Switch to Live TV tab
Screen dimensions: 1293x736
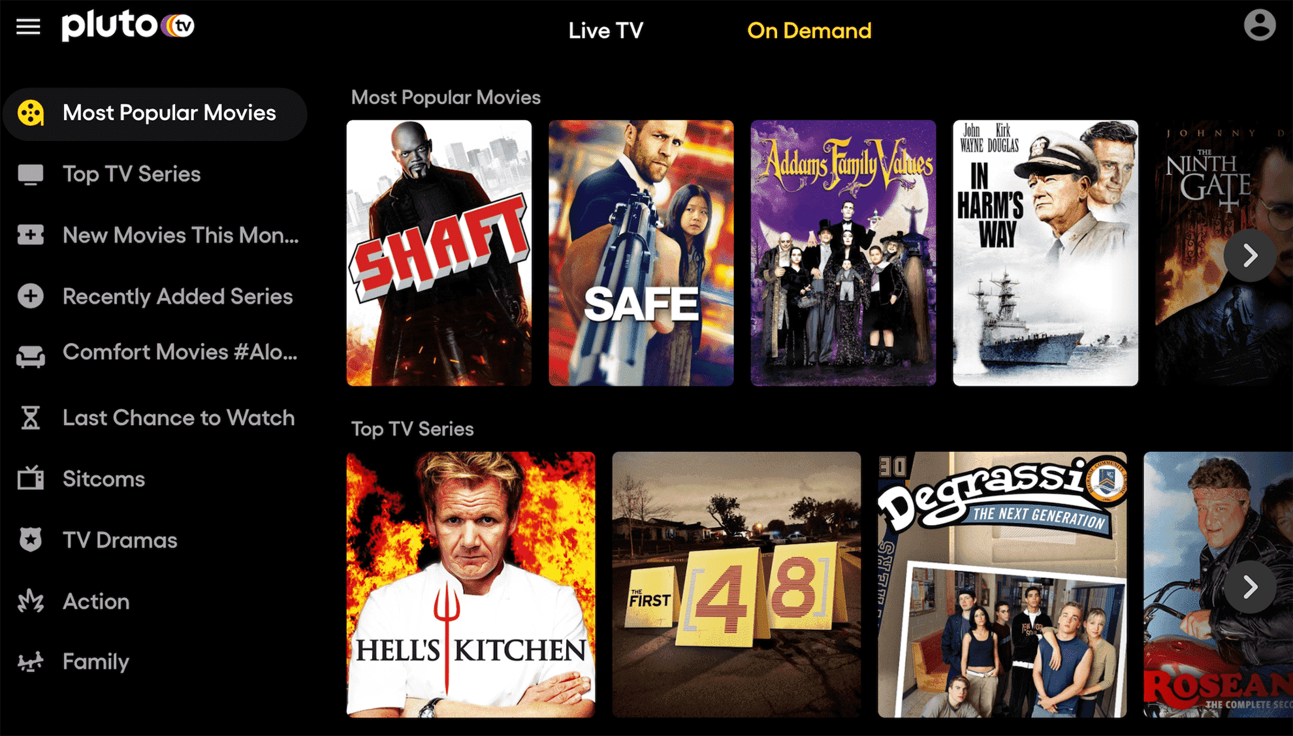point(609,31)
